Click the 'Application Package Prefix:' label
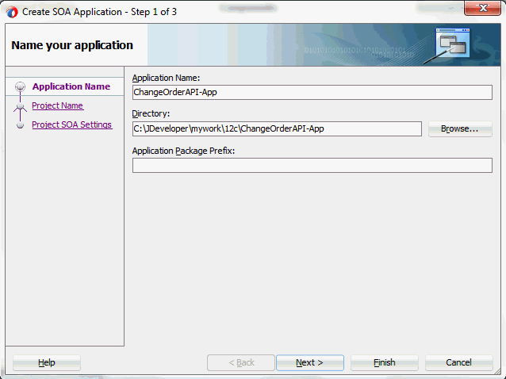The height and width of the screenshot is (379, 506). 183,151
